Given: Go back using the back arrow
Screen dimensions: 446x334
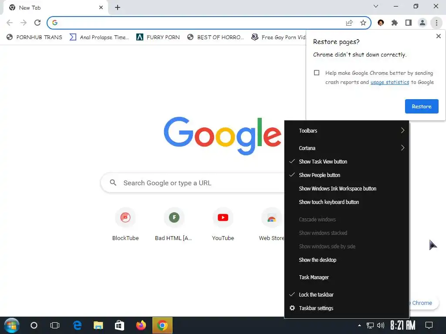Looking at the screenshot, I should click(x=10, y=23).
